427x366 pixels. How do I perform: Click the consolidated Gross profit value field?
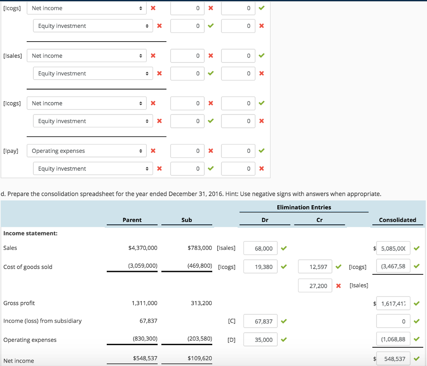[x=393, y=303]
